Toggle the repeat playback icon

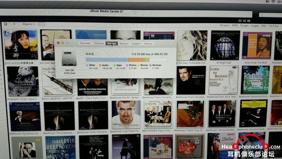click(x=240, y=21)
